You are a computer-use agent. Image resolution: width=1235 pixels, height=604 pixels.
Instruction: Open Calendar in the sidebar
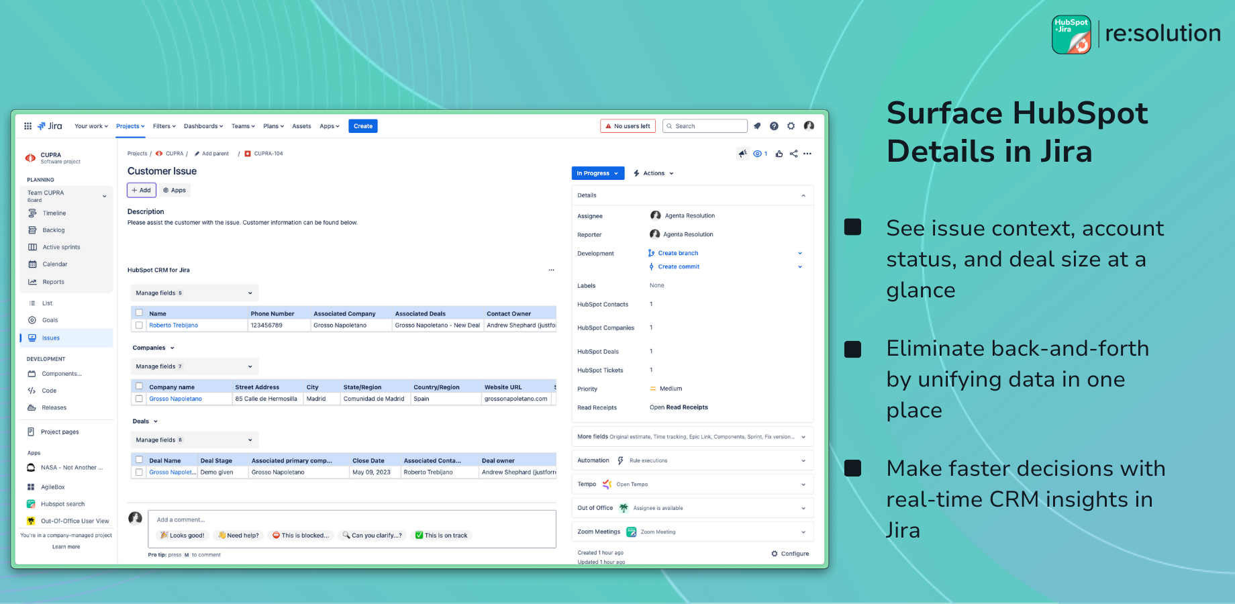tap(55, 264)
